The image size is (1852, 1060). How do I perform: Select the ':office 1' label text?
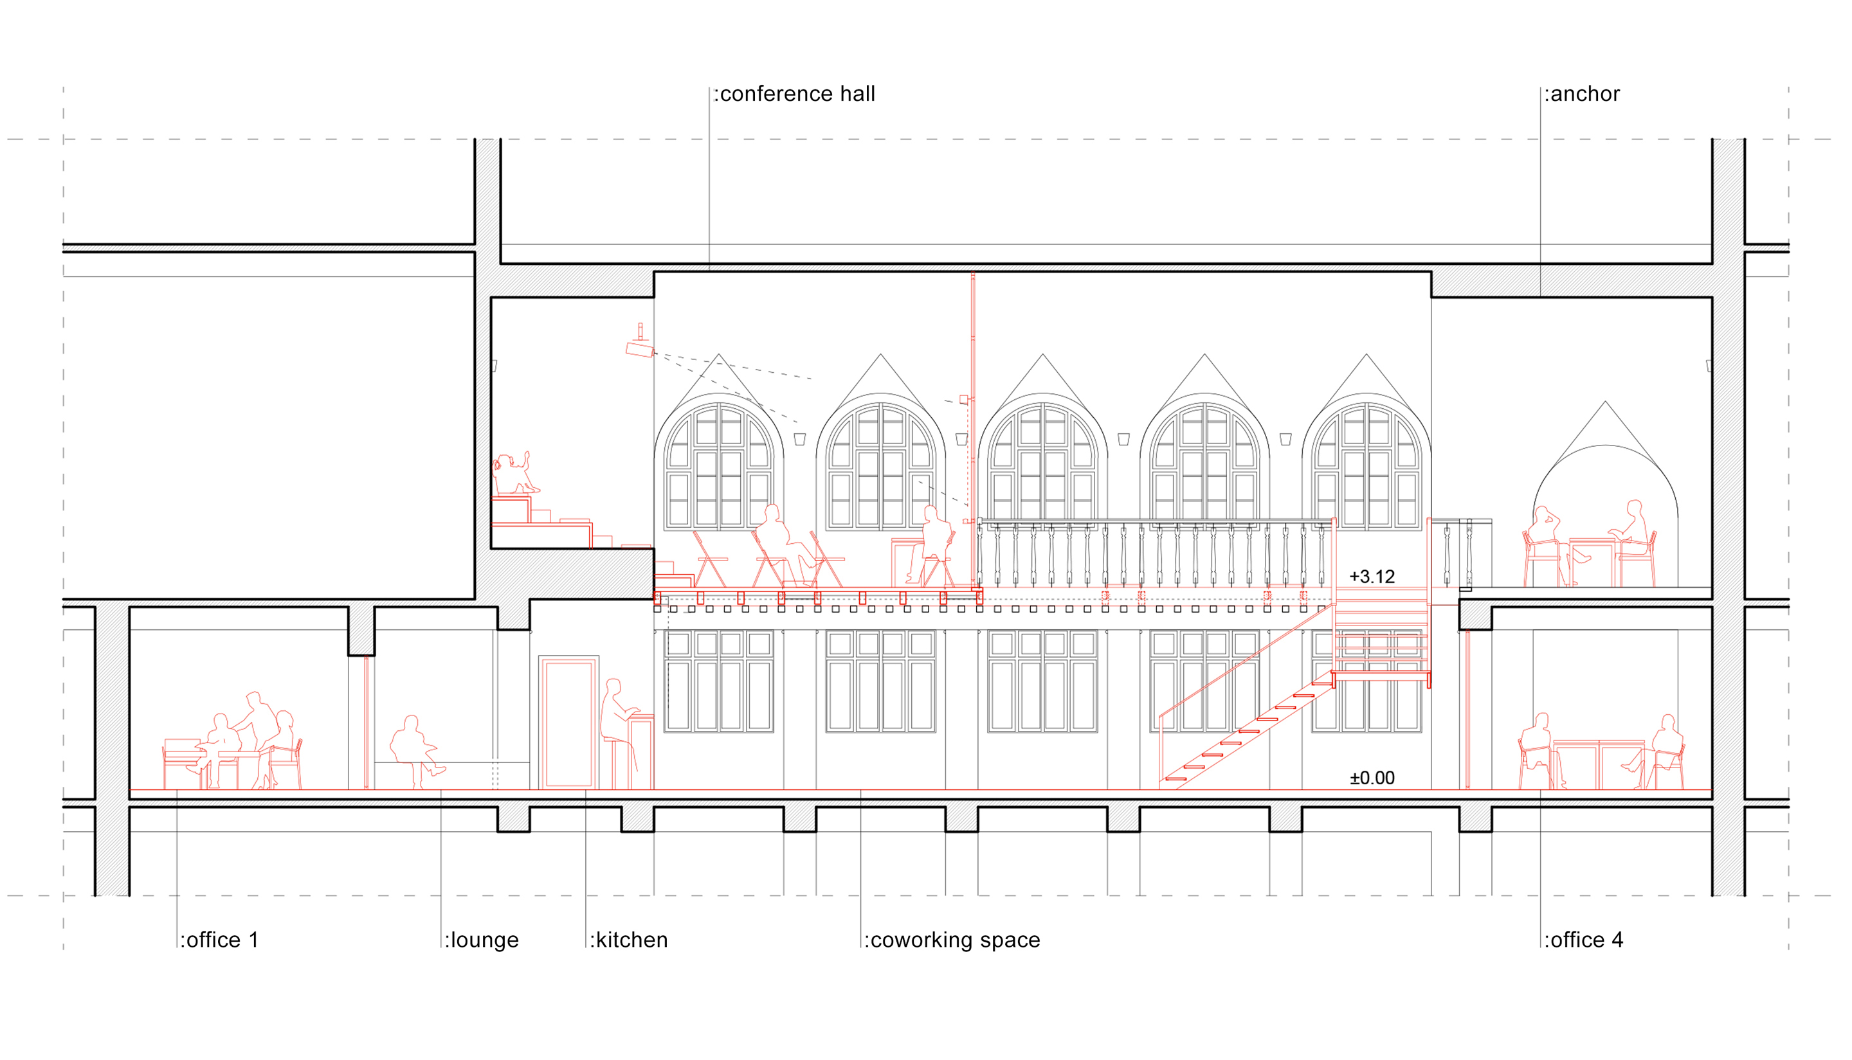tap(219, 940)
